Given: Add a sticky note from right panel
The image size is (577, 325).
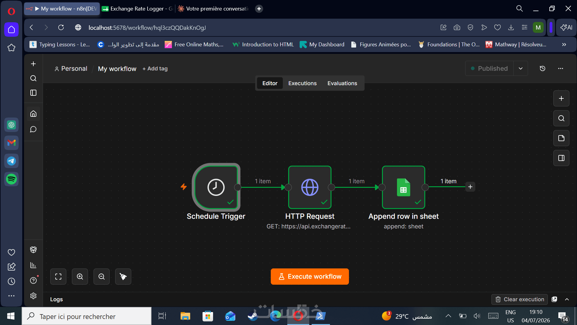Looking at the screenshot, I should tap(561, 138).
